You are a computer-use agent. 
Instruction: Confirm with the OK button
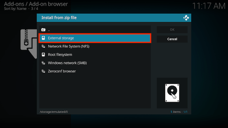pyautogui.click(x=172, y=30)
